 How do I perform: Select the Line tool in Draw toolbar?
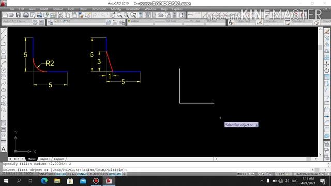[4, 32]
